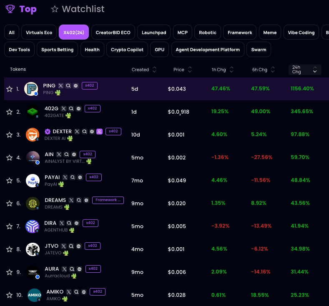Switch to the Watchlist tab
The height and width of the screenshot is (306, 329).
(x=78, y=9)
